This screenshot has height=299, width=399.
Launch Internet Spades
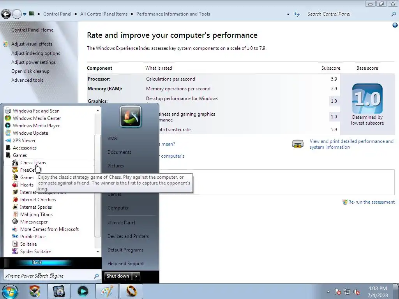pos(35,207)
